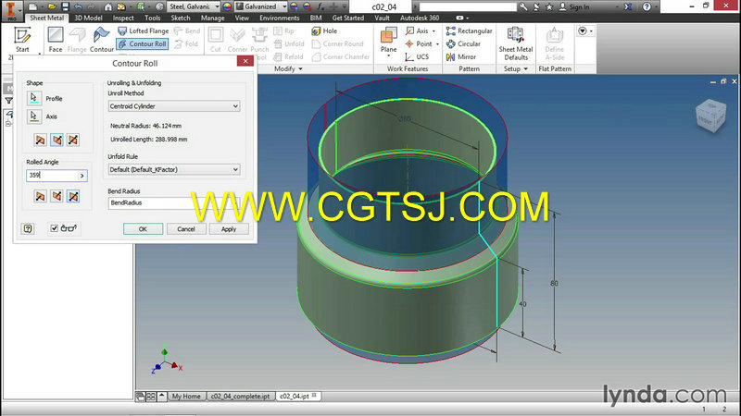The image size is (741, 416).
Task: Select the third offset direction button under Shape
Action: [73, 140]
